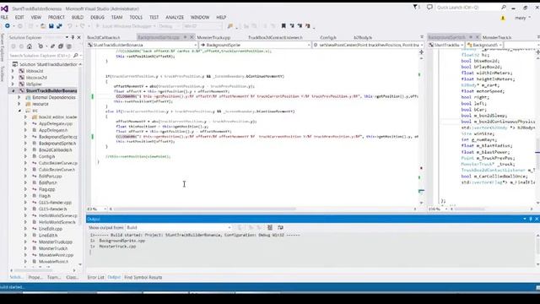Open the HELP menu
The height and width of the screenshot is (304, 540).
221,17
